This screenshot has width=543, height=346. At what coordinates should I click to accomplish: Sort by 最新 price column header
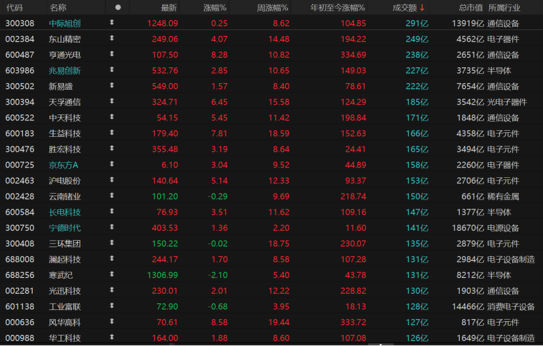pyautogui.click(x=169, y=8)
